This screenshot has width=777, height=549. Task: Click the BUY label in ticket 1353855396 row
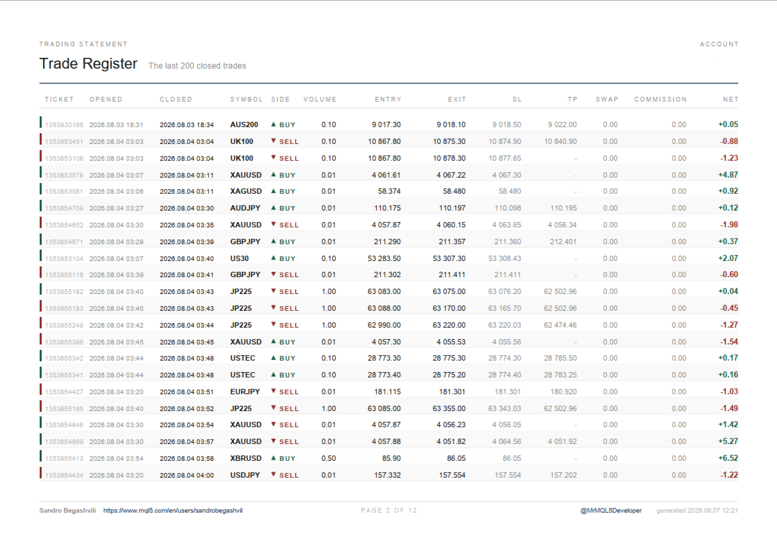(287, 342)
